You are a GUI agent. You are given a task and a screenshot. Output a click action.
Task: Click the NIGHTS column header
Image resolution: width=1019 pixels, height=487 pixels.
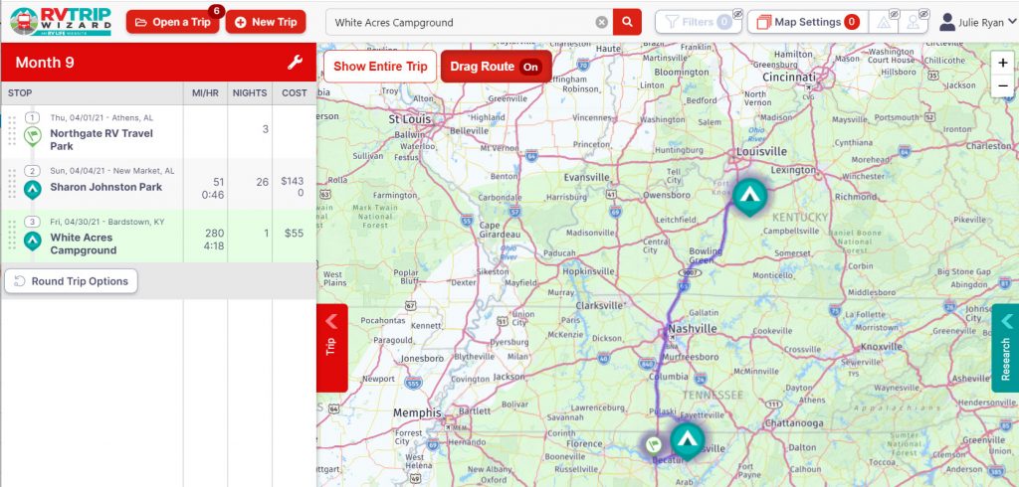coord(250,92)
